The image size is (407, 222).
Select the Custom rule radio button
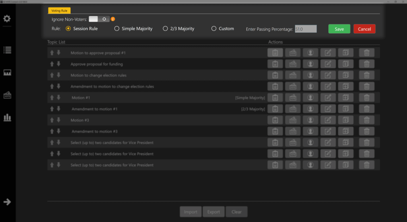tap(214, 29)
